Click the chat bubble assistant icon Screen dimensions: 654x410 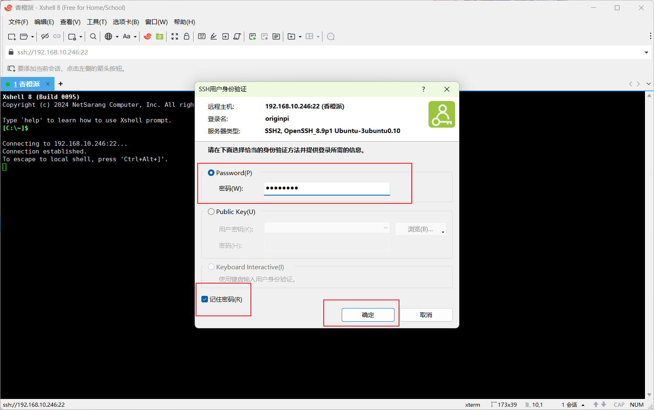(x=331, y=36)
